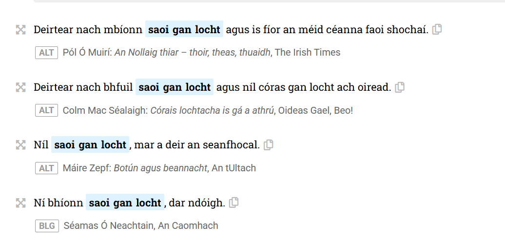This screenshot has width=505, height=244.
Task: Open source 'An Nollaig thiar – thoir, theas, thuaidh'
Action: click(x=193, y=52)
